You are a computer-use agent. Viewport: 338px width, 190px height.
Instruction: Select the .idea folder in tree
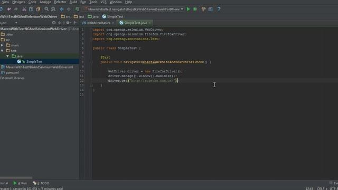pos(7,34)
